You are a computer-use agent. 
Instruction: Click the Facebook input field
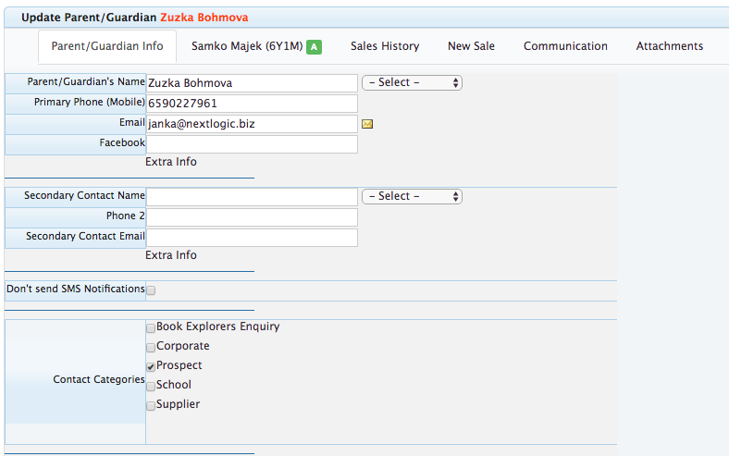point(252,144)
